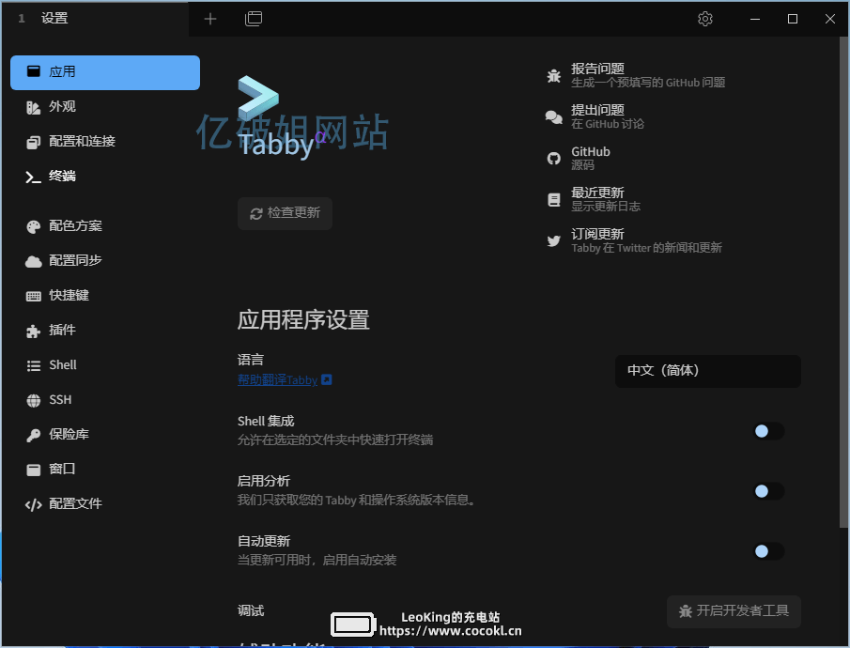Open the GitHub 源码 link

(x=579, y=158)
